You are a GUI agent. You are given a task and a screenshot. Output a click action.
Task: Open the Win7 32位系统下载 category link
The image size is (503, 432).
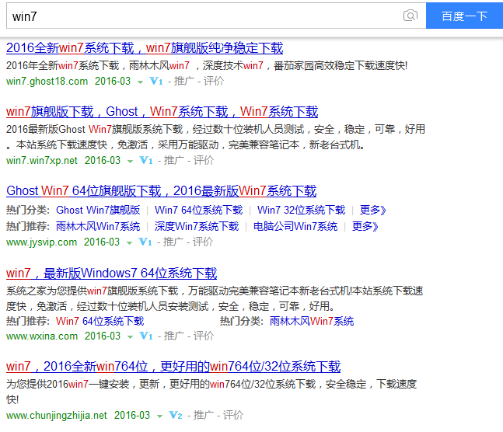pyautogui.click(x=301, y=210)
